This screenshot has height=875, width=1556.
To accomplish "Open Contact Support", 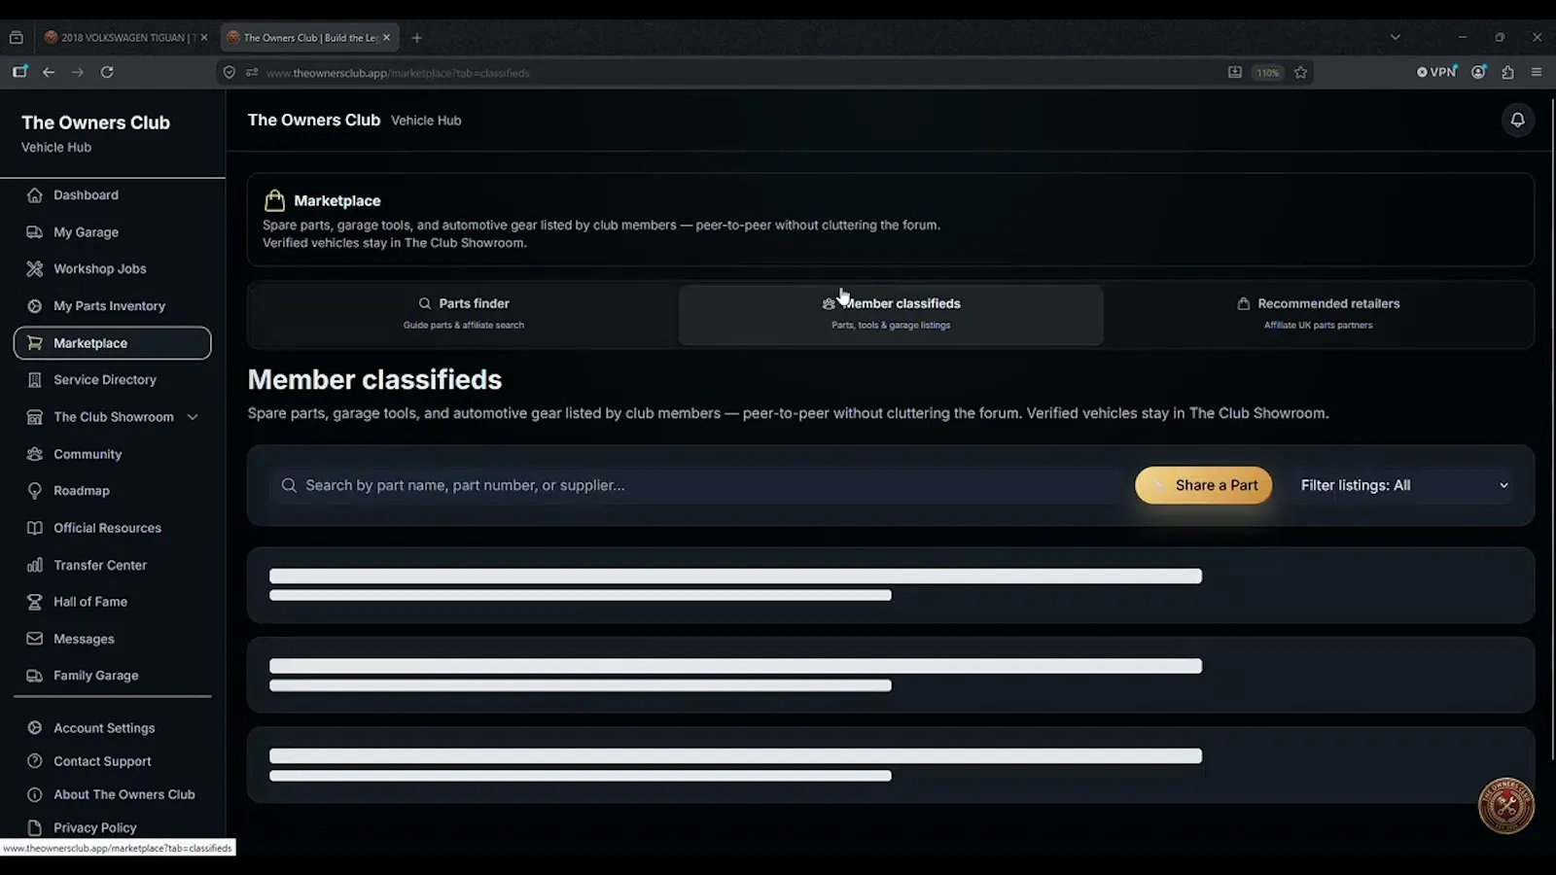I will tap(112, 761).
